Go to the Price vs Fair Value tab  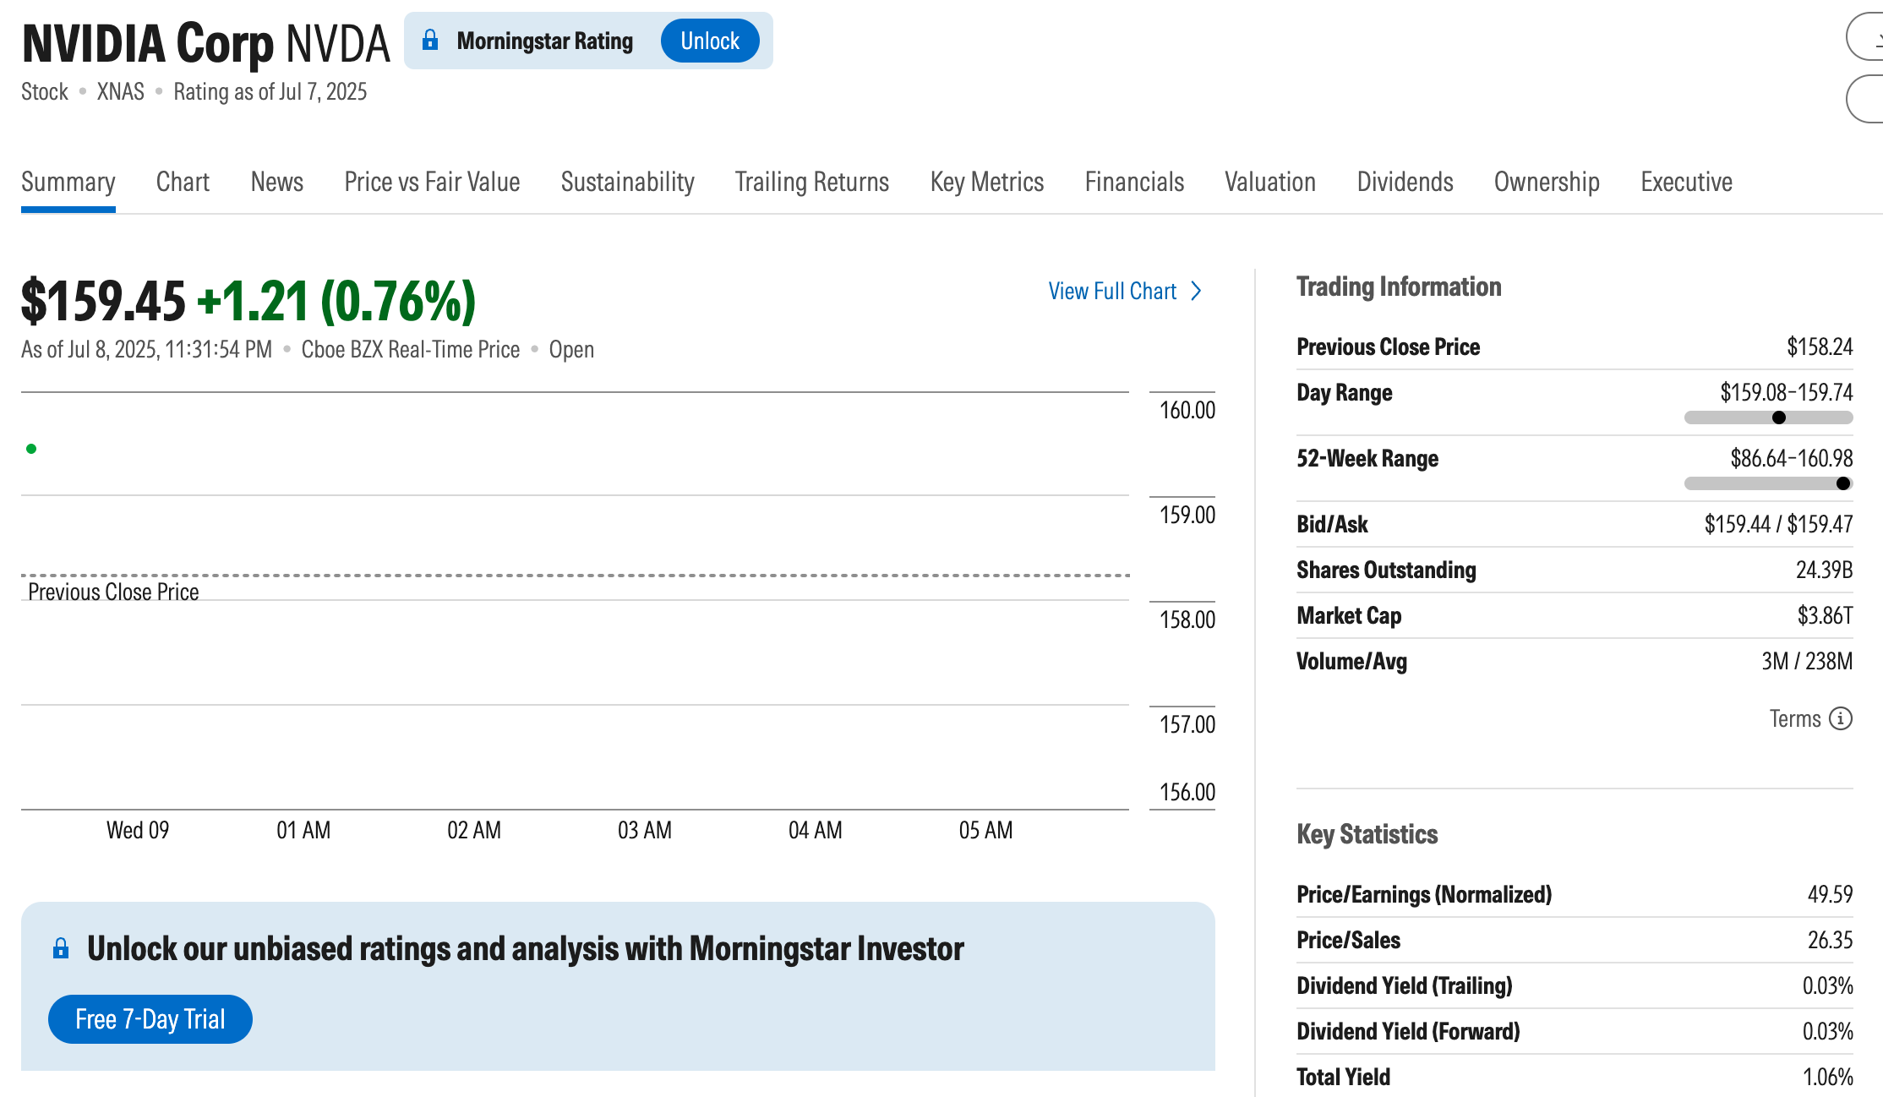(432, 182)
